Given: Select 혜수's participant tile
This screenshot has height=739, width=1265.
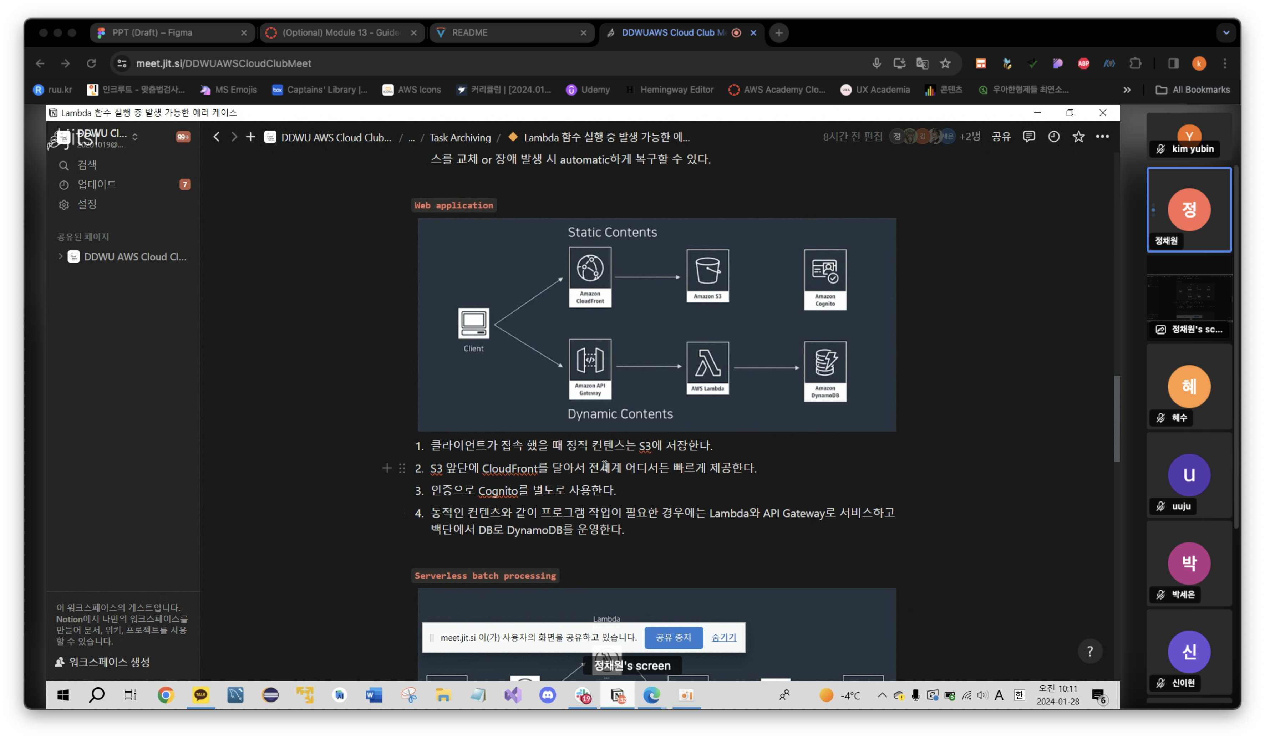Looking at the screenshot, I should pyautogui.click(x=1189, y=387).
